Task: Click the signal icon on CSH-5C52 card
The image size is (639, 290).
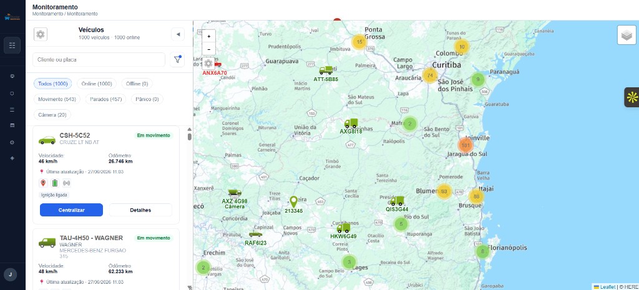Action: [x=67, y=183]
